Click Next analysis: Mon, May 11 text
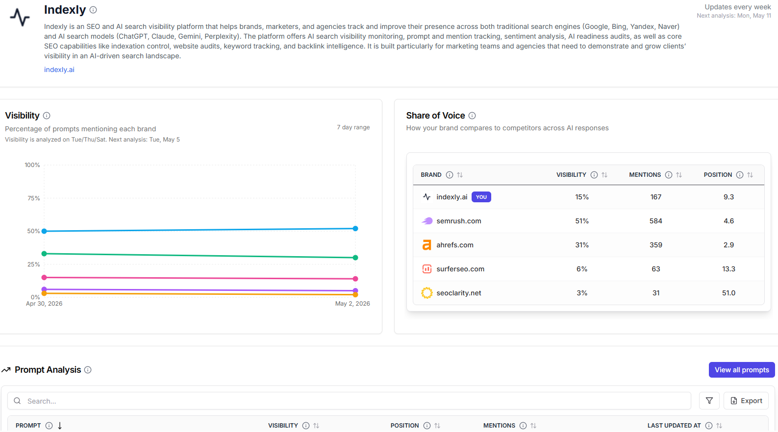Viewport: 778px width, 432px height. [734, 16]
